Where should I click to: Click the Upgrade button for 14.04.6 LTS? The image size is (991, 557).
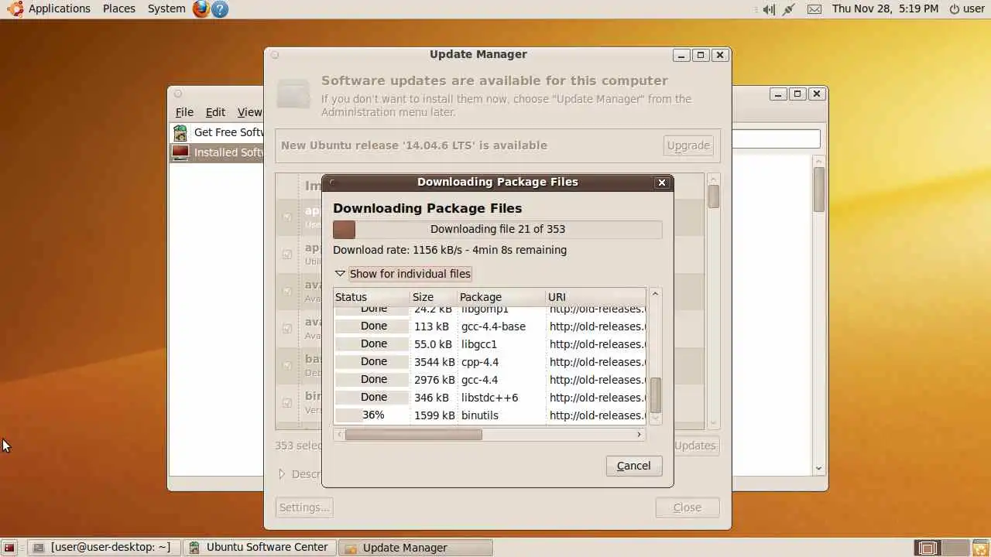click(x=688, y=145)
